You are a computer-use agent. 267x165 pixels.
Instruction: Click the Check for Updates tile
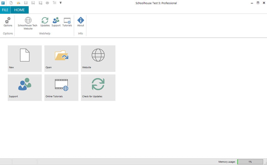[98, 87]
